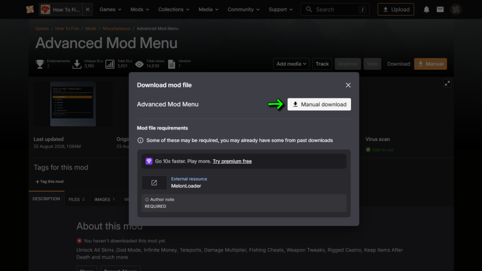
Task: Close the How To Fish game tab
Action: (87, 10)
